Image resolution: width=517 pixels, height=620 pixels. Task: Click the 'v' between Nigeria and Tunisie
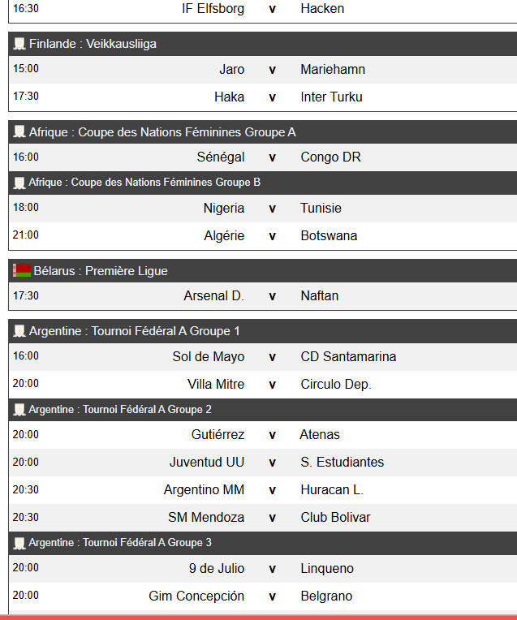273,209
